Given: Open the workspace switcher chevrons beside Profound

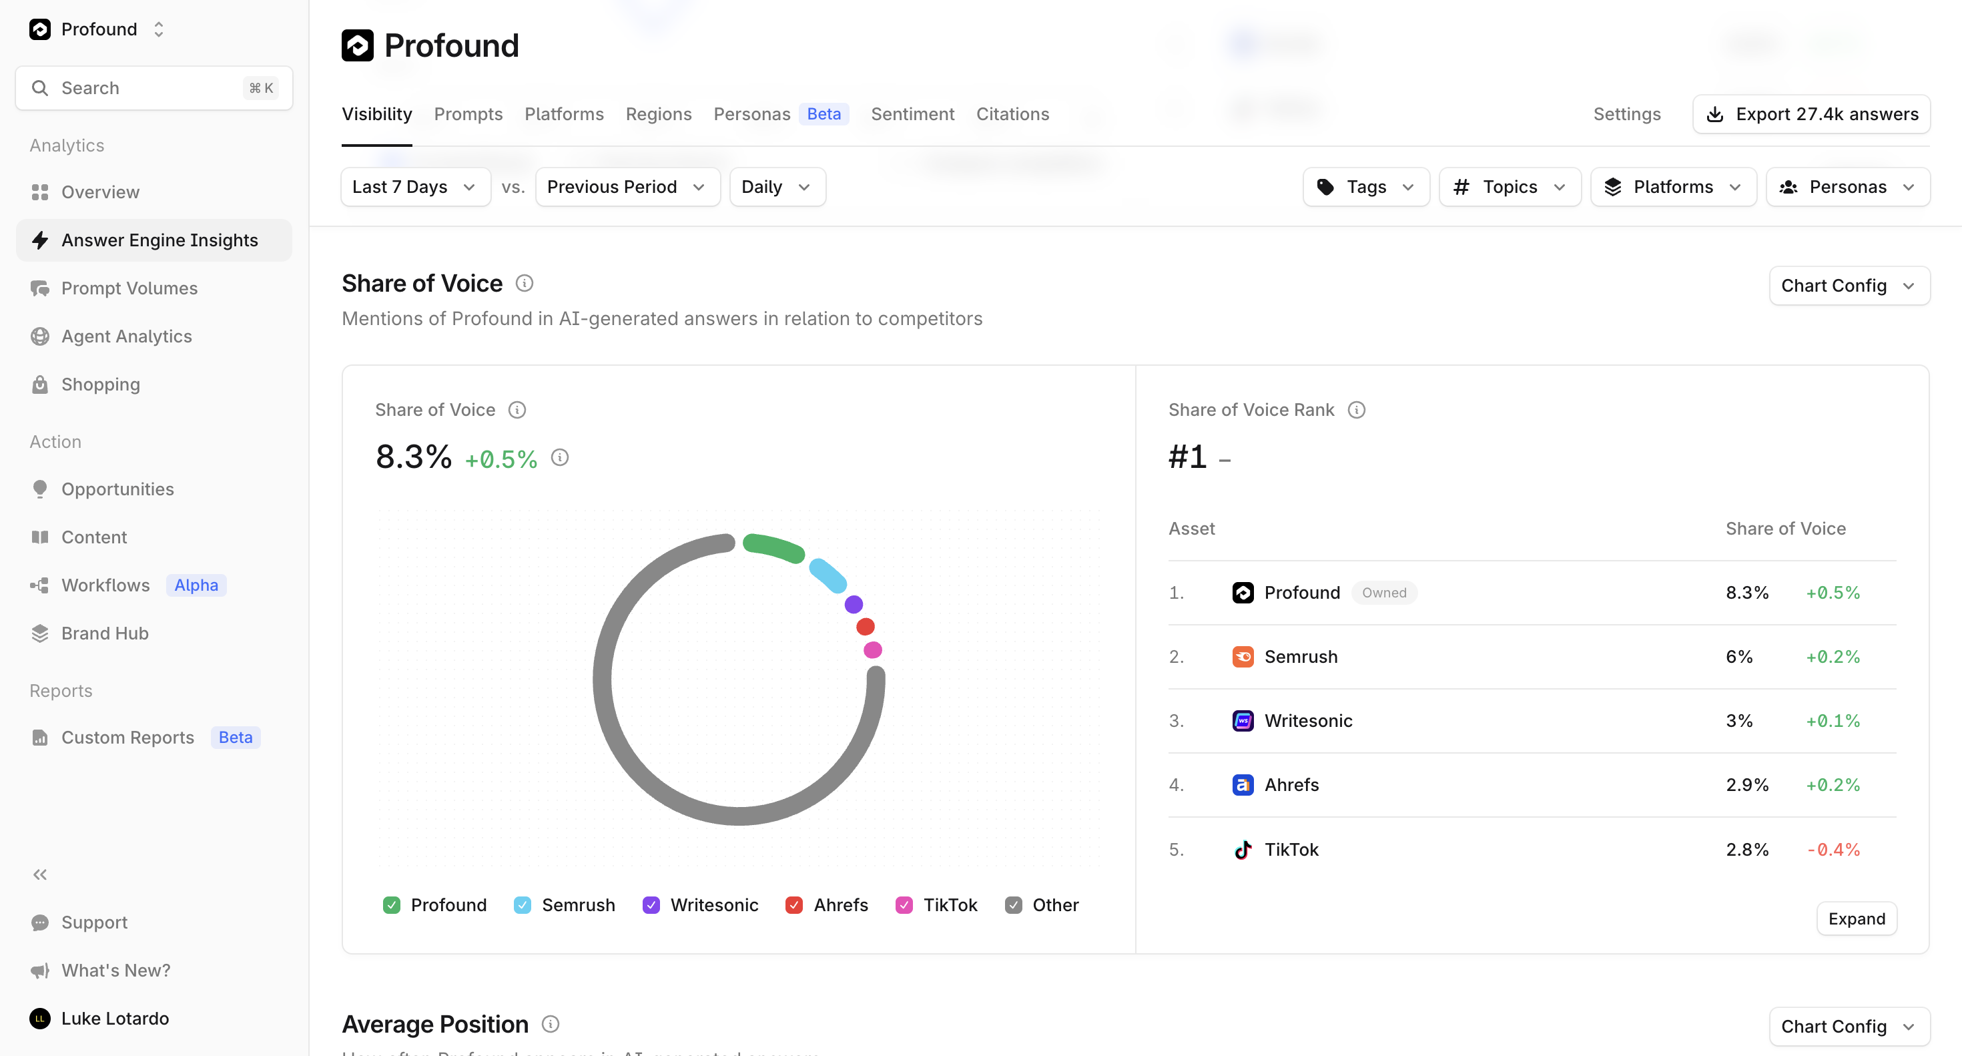Looking at the screenshot, I should [x=158, y=29].
